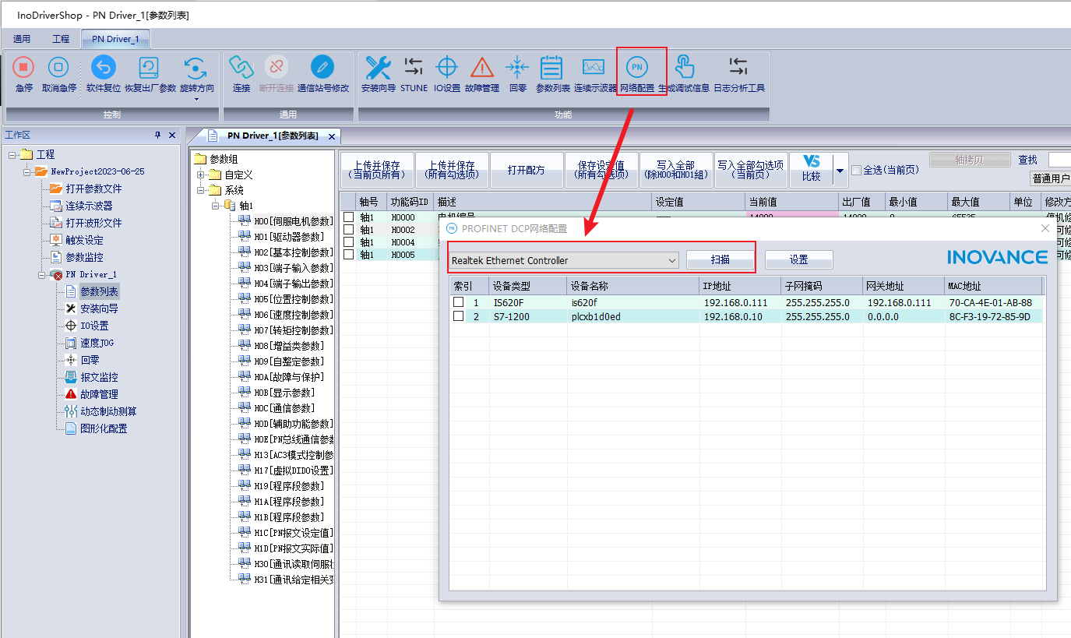Open the 日志分析工具 icon
1071x638 pixels.
tap(738, 68)
